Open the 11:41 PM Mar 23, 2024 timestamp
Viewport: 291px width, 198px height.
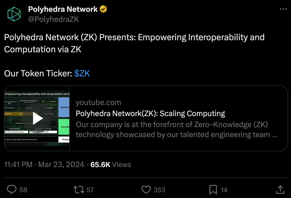[x=44, y=165]
